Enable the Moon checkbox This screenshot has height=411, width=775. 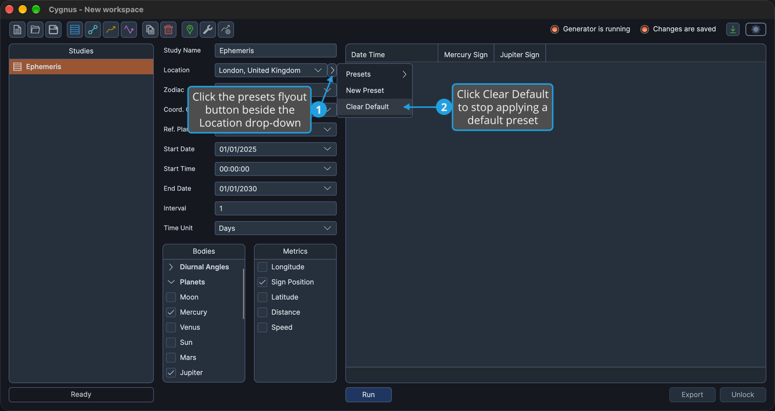point(171,297)
